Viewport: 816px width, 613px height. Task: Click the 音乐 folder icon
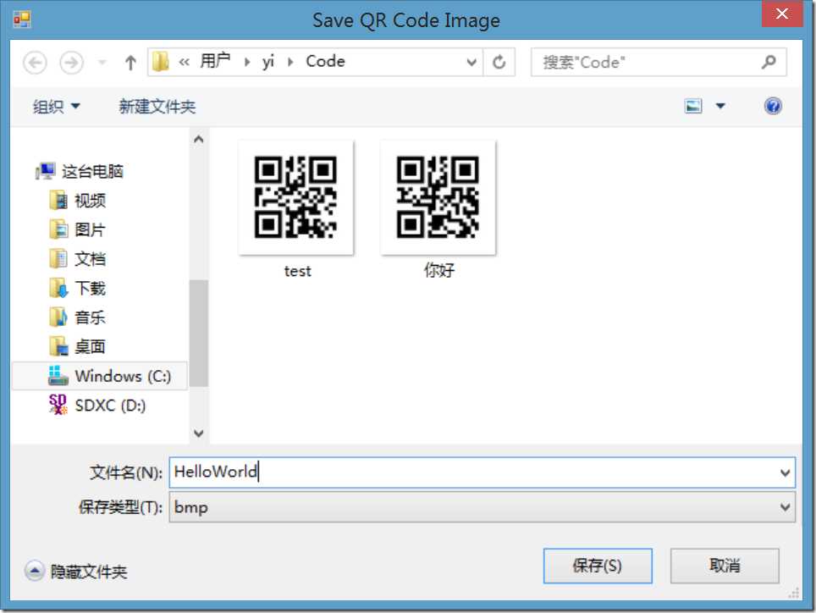(x=58, y=317)
